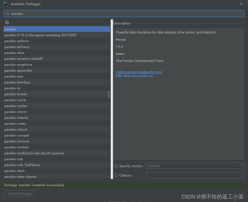
Task: Open the version dropdown showing 2.0.0rc0
Action: click(195, 166)
